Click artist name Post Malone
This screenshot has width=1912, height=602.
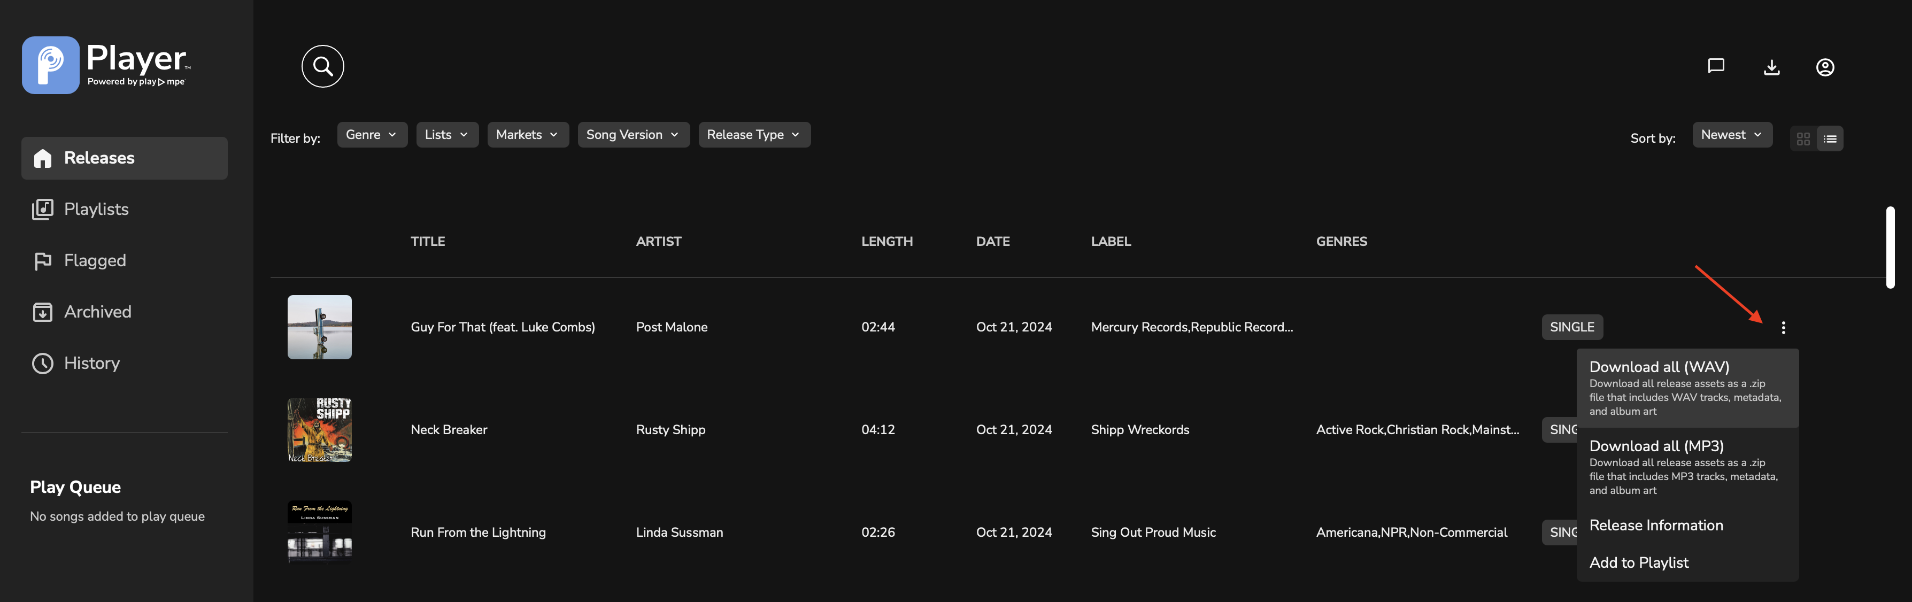pos(671,327)
